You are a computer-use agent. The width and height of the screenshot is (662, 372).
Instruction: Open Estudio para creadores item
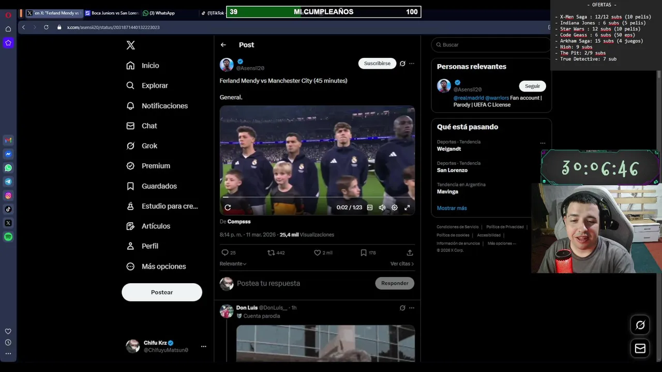point(162,206)
